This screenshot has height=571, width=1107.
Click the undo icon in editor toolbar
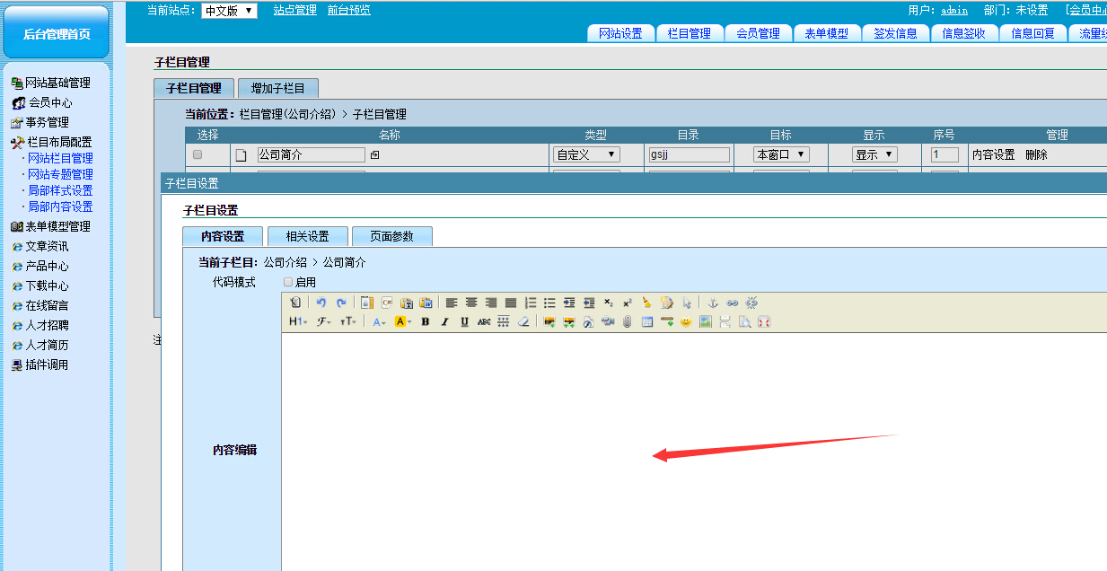[321, 303]
